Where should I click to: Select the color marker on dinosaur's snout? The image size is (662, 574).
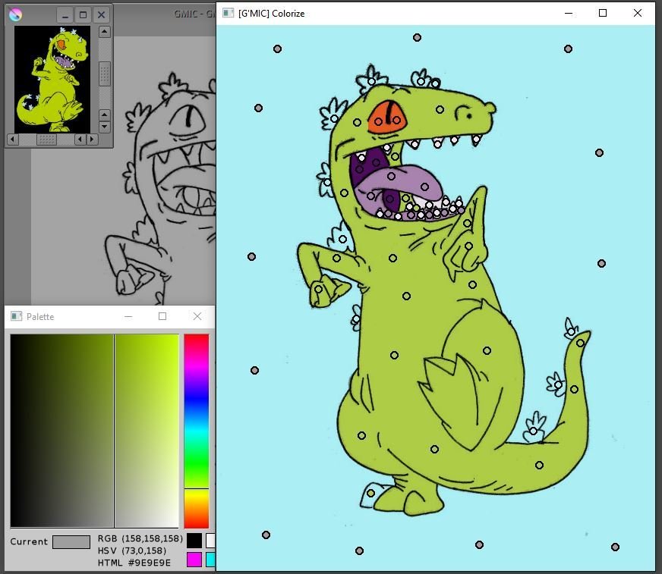[x=440, y=109]
